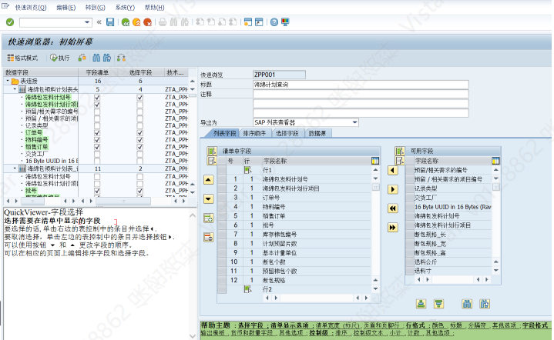
Task: Click the sort ascending icon under 可用字段
Action: pos(421,304)
